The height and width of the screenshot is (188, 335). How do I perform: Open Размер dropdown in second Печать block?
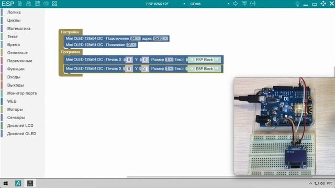coord(169,68)
